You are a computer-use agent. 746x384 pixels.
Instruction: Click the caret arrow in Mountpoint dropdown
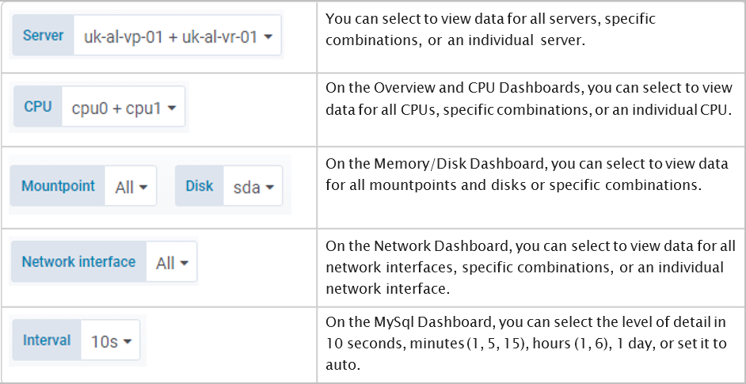[x=143, y=188]
